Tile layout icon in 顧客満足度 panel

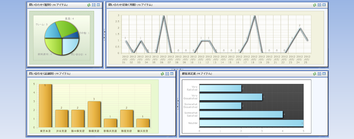(319, 74)
